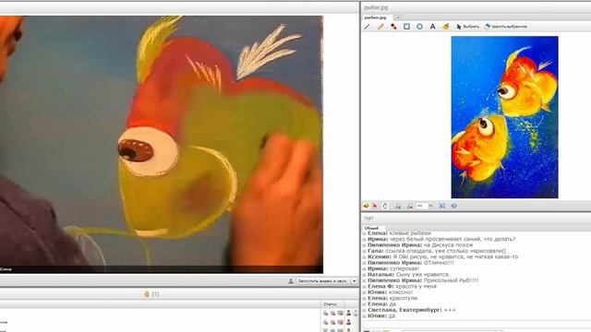Select the rectangle shape tool
Image resolution: width=591 pixels, height=332 pixels.
click(406, 27)
